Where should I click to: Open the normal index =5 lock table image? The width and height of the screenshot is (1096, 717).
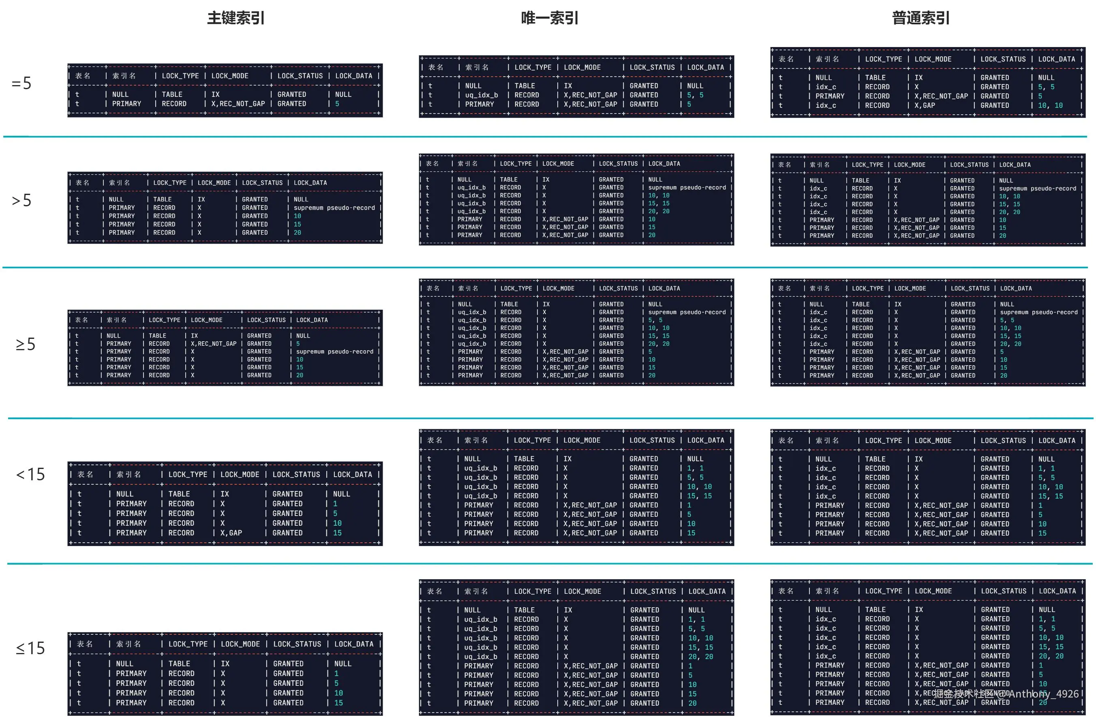click(927, 82)
